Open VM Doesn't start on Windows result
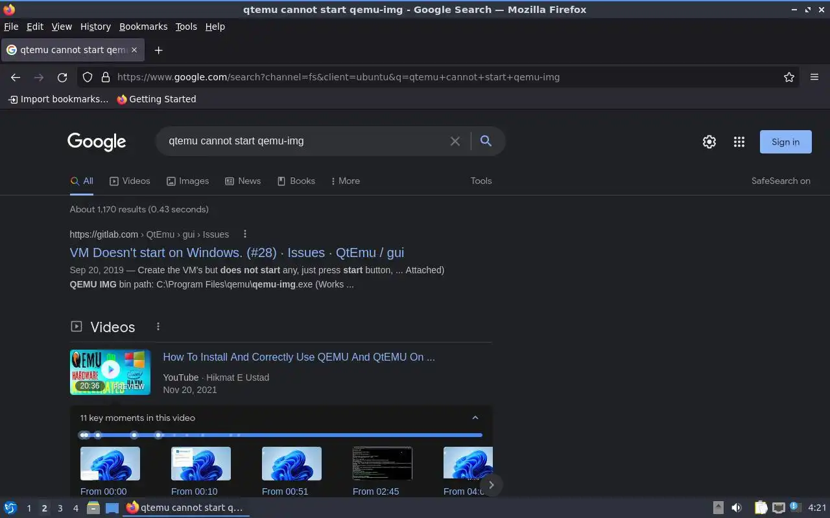The image size is (830, 518). (237, 253)
